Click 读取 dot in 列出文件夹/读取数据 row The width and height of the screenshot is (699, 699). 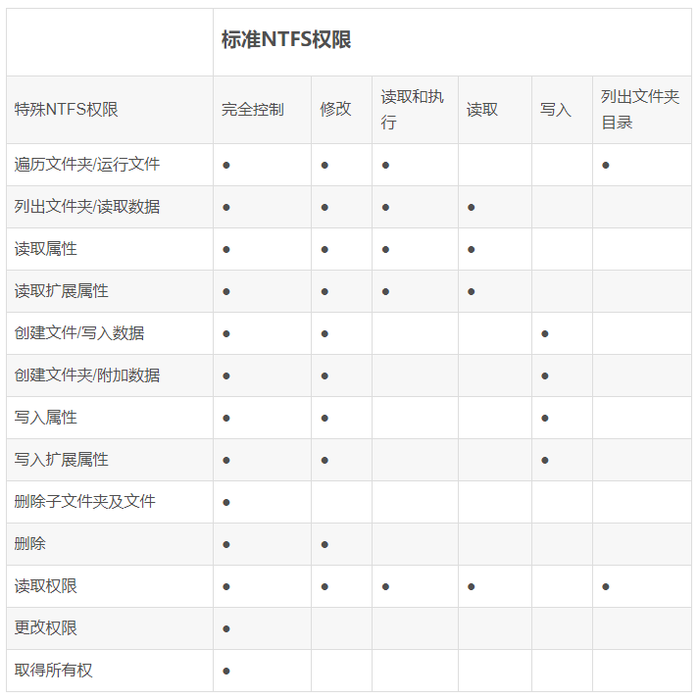pyautogui.click(x=472, y=207)
